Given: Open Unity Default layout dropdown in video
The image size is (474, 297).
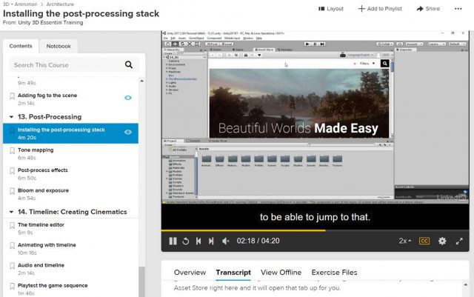Looking at the screenshot, I should (x=457, y=44).
